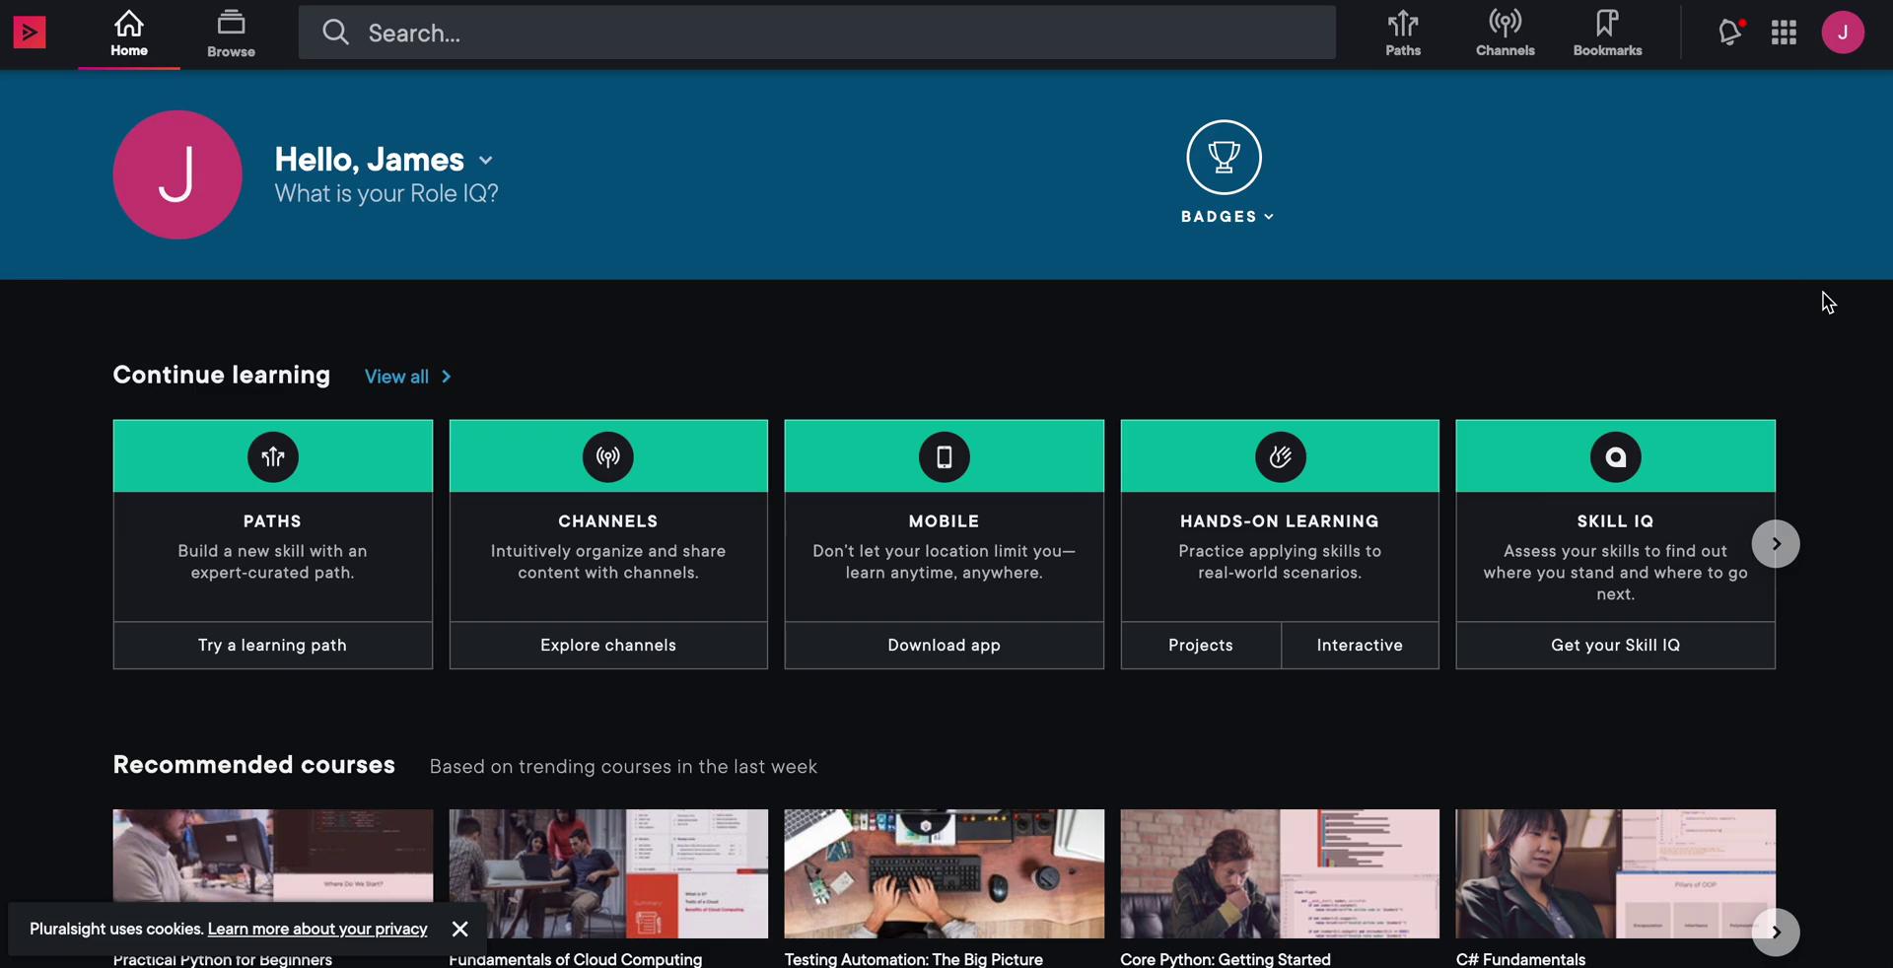Click the Pluralsight logo icon

point(30,33)
